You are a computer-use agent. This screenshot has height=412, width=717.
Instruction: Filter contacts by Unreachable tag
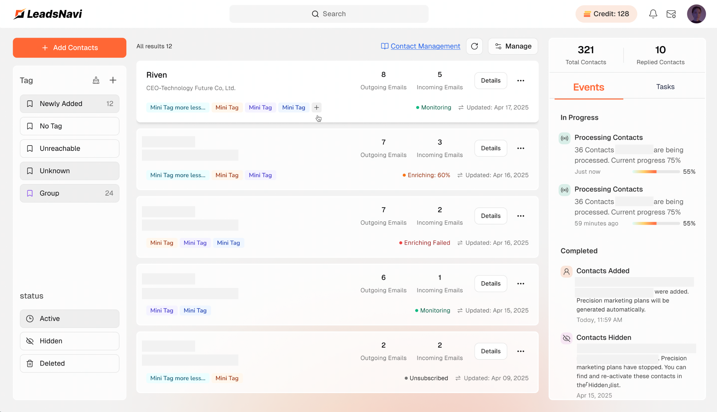point(69,148)
